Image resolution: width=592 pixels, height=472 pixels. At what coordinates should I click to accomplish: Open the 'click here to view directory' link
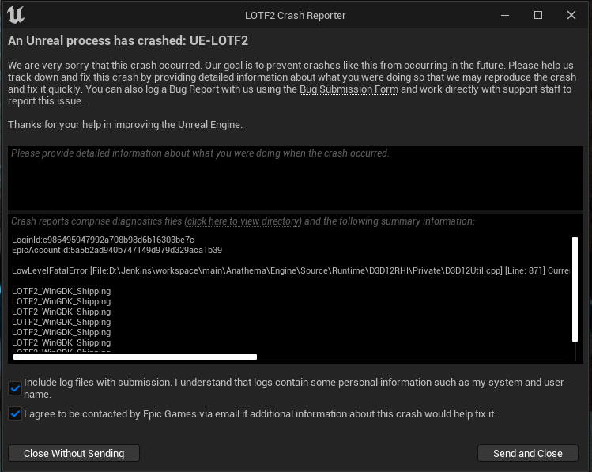click(x=243, y=221)
